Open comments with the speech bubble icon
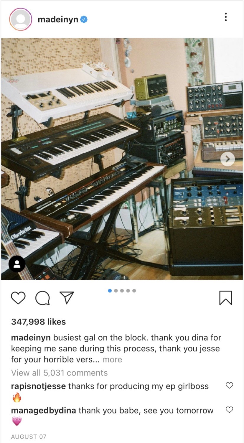The height and width of the screenshot is (443, 244). click(42, 298)
